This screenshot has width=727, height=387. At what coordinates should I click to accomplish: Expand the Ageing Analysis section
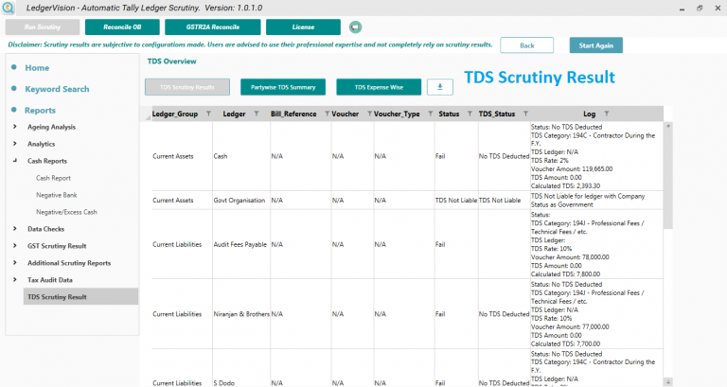point(15,127)
